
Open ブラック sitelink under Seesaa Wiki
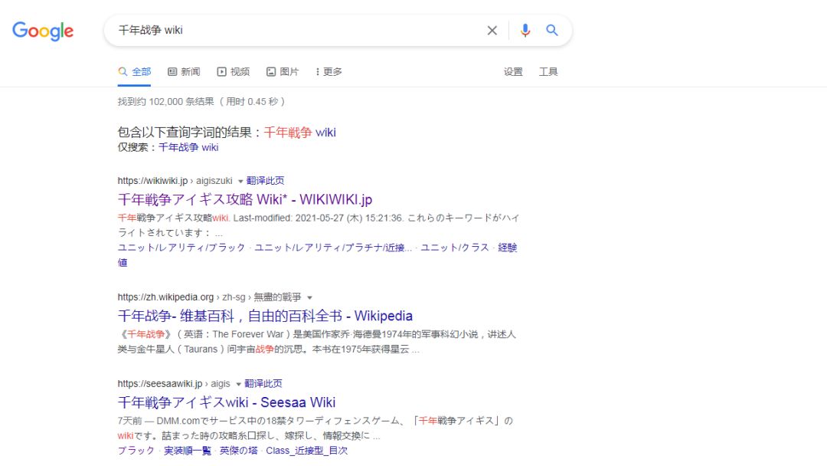pos(136,450)
